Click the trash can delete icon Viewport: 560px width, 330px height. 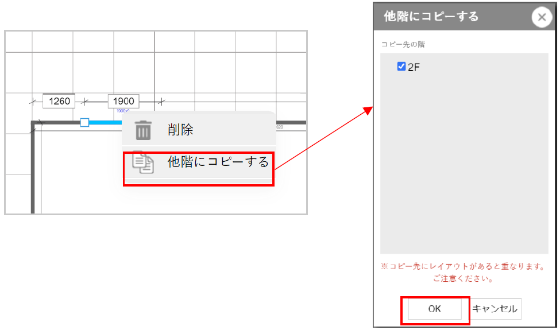[143, 130]
